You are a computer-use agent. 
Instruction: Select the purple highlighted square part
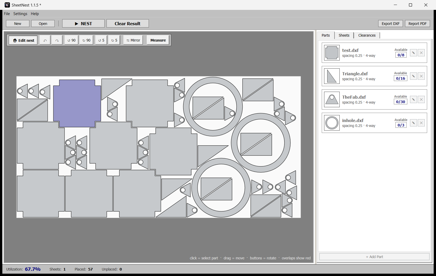(77, 103)
